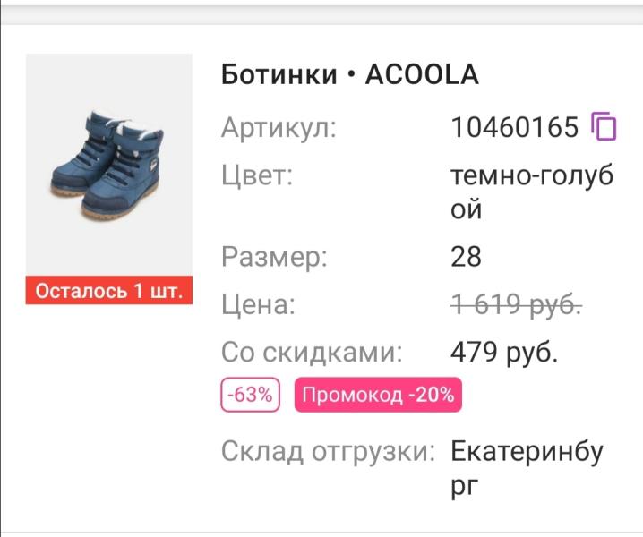Click the 'Размер:' label
This screenshot has width=643, height=537.
coord(275,258)
